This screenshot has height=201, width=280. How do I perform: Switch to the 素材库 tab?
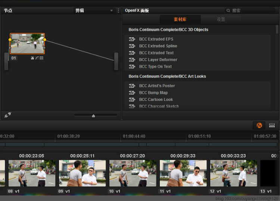click(180, 19)
